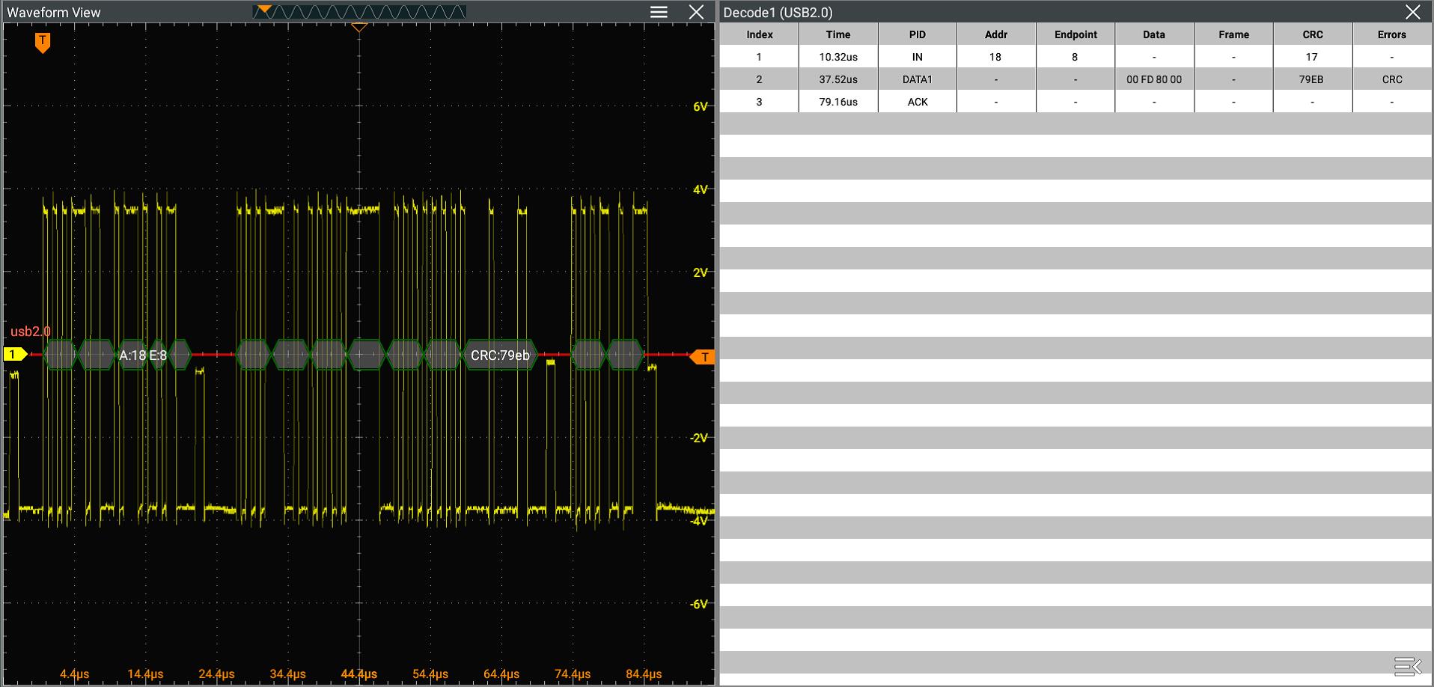Viewport: 1434px width, 687px height.
Task: Click the -2V vertical scale label
Action: [x=699, y=438]
